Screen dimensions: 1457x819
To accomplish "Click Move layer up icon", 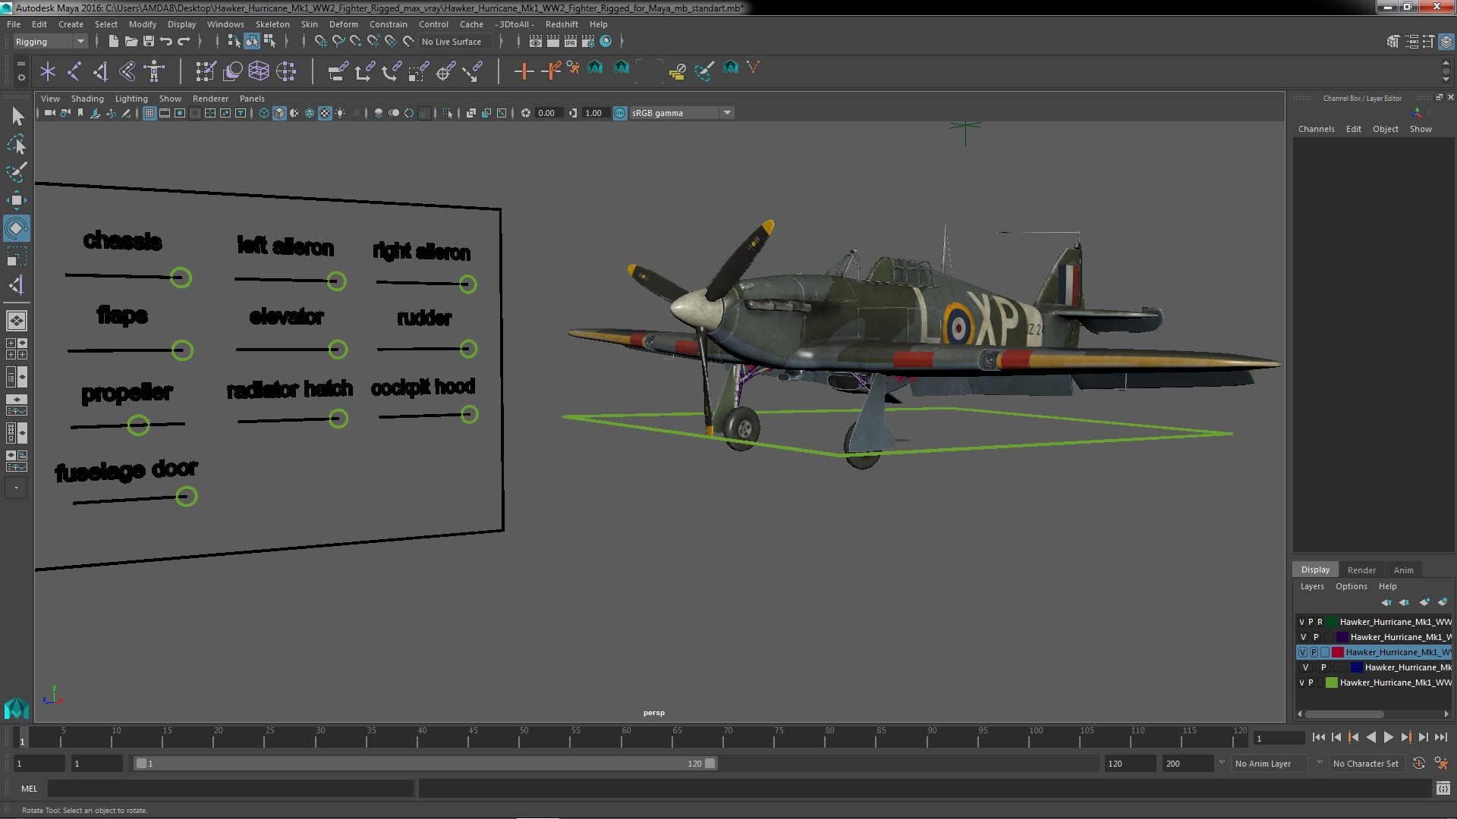I will (1386, 602).
